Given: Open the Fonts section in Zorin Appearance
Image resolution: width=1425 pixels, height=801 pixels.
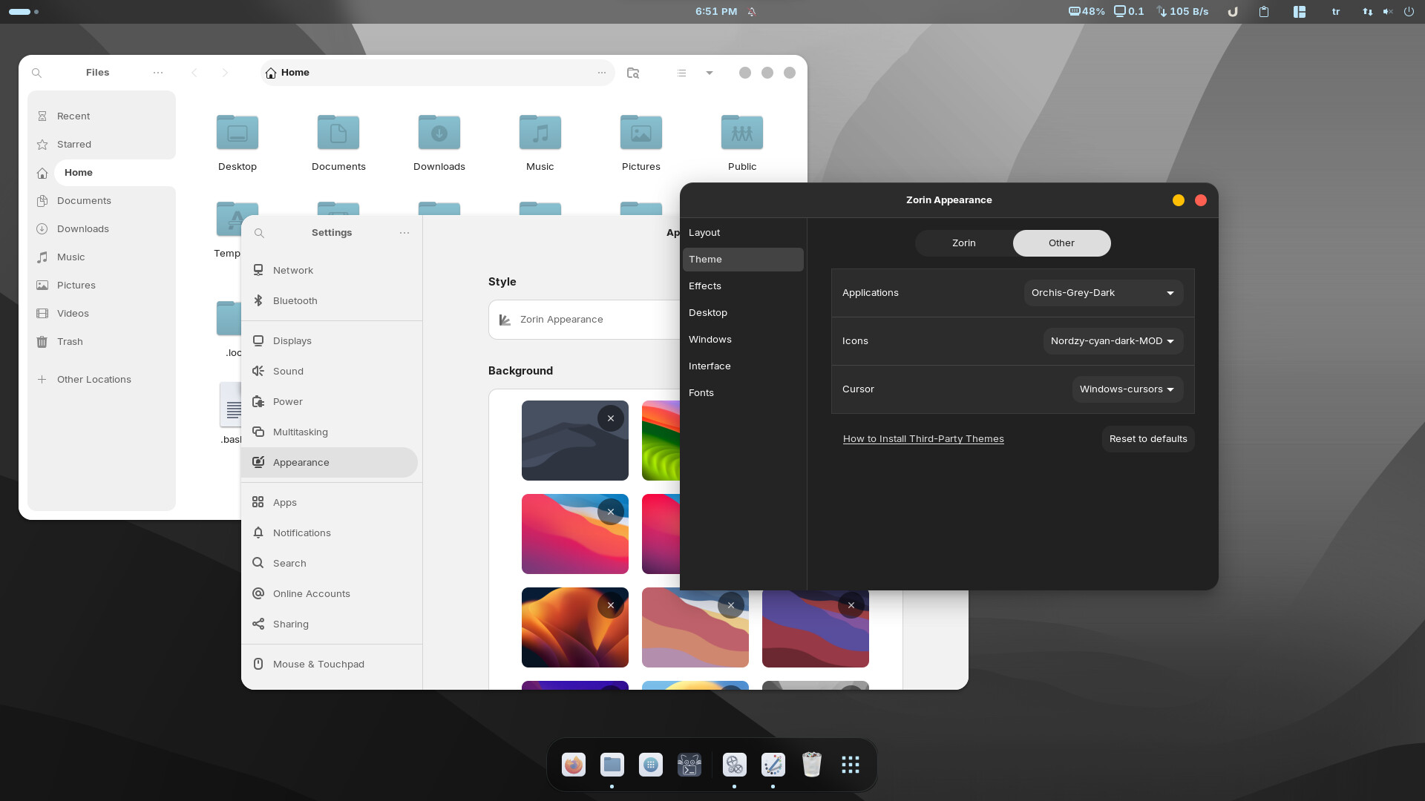Looking at the screenshot, I should pos(701,393).
